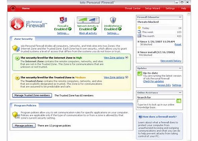The image size is (198, 141).
Task: Select the Zone Security tab
Action: coord(23,39)
